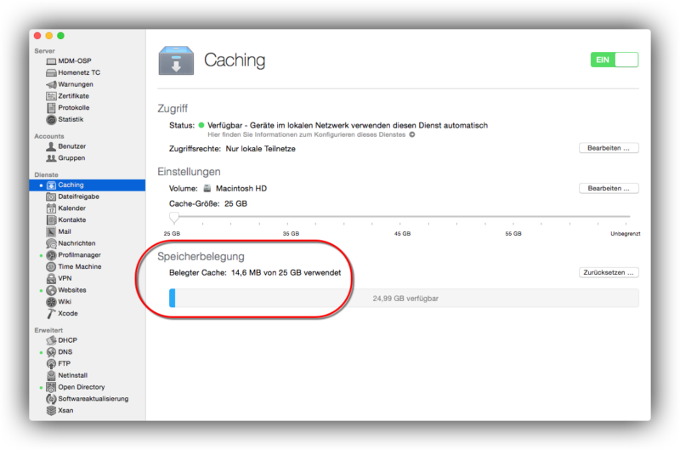Open Zertifikate icon in sidebar
Screen dimensions: 680x450
tap(51, 96)
